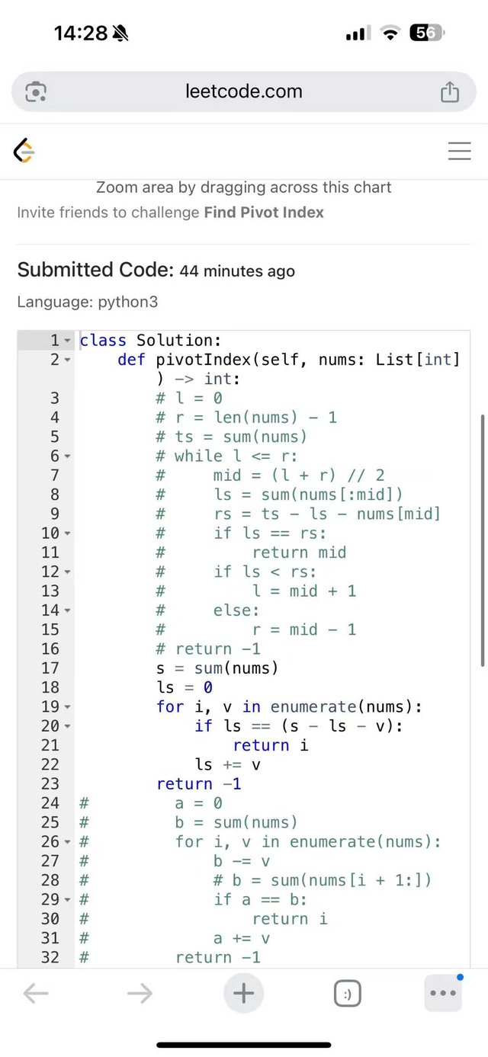This screenshot has width=488, height=1057.
Task: Collapse the class fold arrow at line 1
Action: point(67,340)
